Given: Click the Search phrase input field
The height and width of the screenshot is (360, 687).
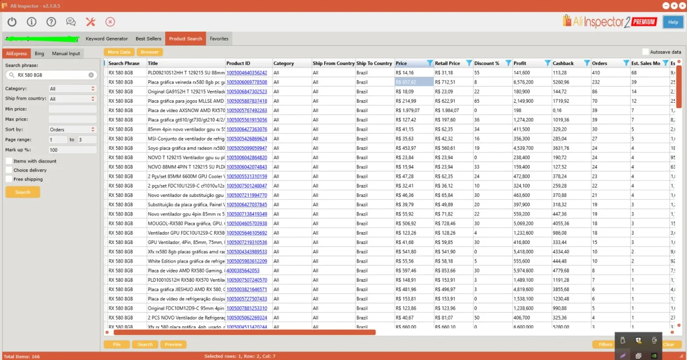Looking at the screenshot, I should [x=51, y=75].
